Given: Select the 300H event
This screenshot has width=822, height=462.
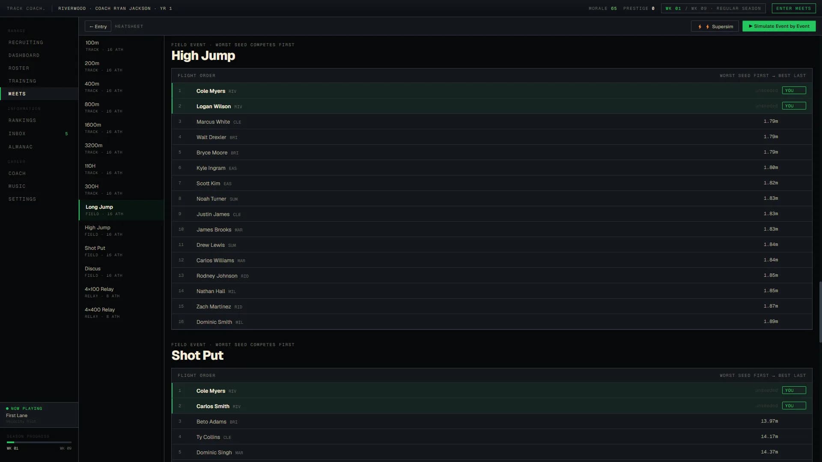Looking at the screenshot, I should point(122,190).
